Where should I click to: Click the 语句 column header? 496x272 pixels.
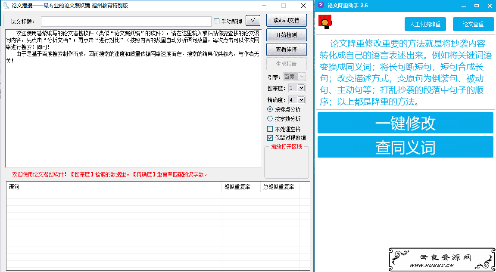114,187
